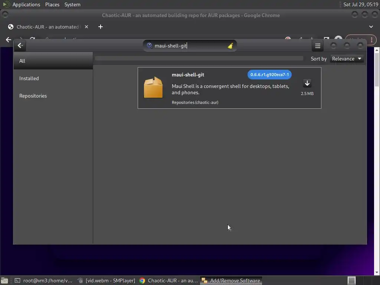Open Chrome's three-dot menu
The image size is (380, 285).
371,40
